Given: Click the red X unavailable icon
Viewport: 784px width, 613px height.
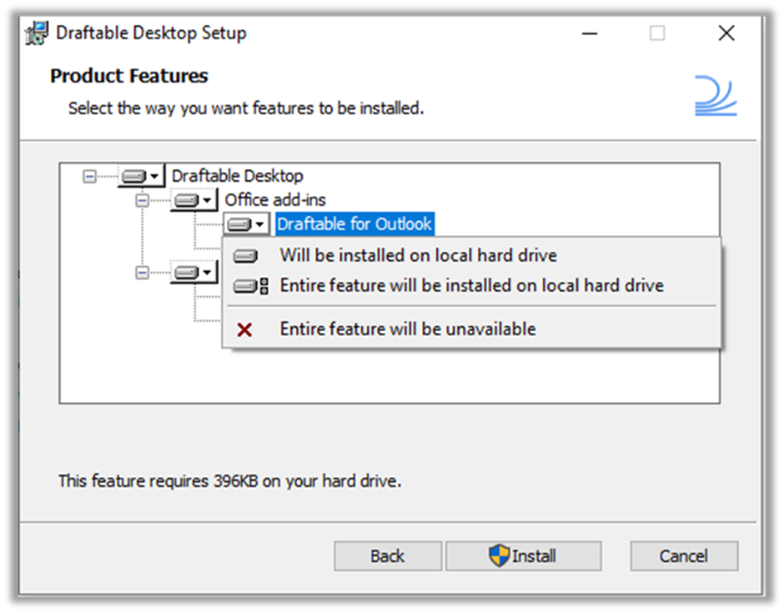Looking at the screenshot, I should click(244, 329).
